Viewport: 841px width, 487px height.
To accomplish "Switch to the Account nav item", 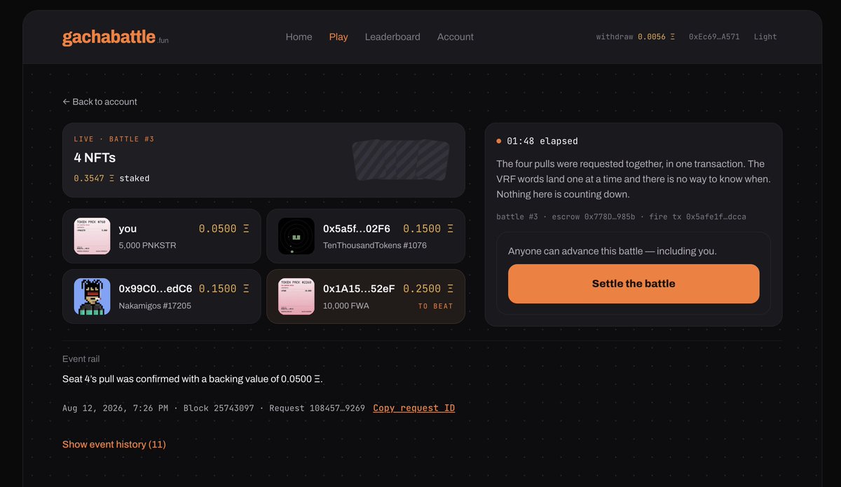I will click(x=456, y=36).
